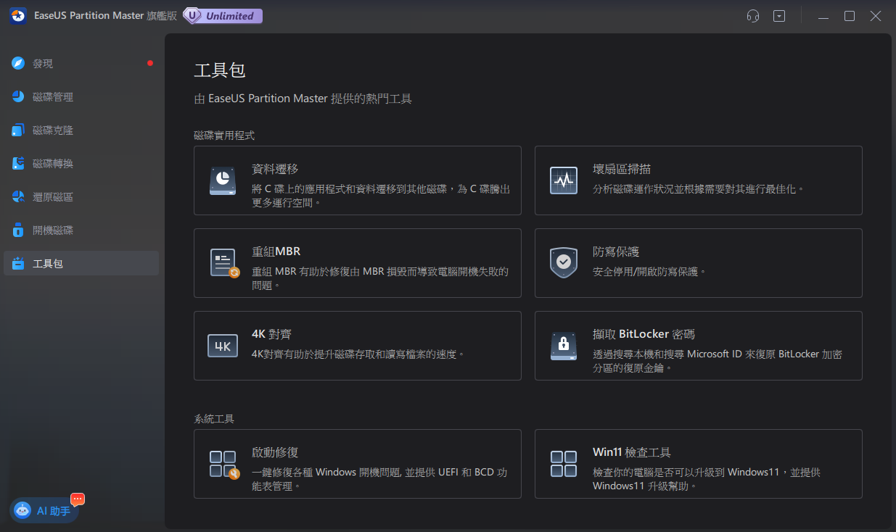The height and width of the screenshot is (532, 896).
Task: Click the 磁碟克隆 clone icon in sidebar
Action: pyautogui.click(x=18, y=130)
